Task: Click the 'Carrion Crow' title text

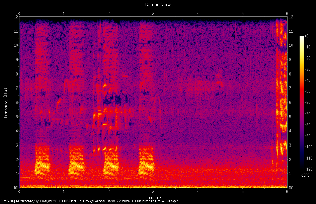Action: (x=158, y=5)
